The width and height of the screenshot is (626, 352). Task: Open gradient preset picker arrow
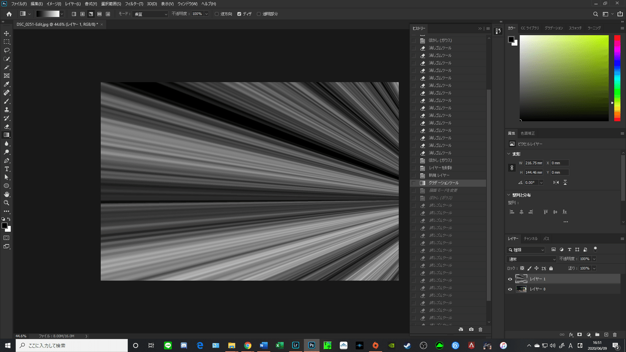tap(62, 14)
